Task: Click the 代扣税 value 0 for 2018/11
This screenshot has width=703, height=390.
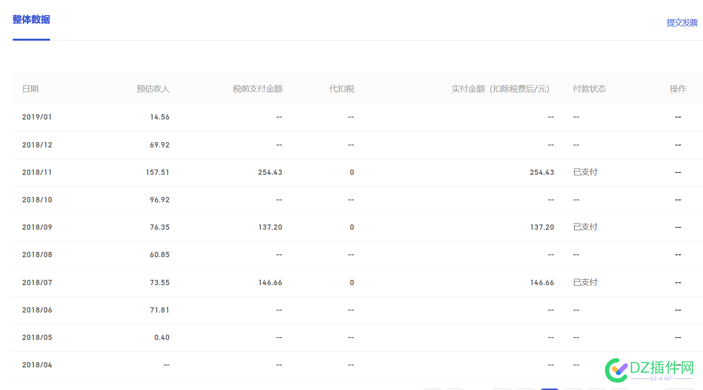Action: [352, 172]
